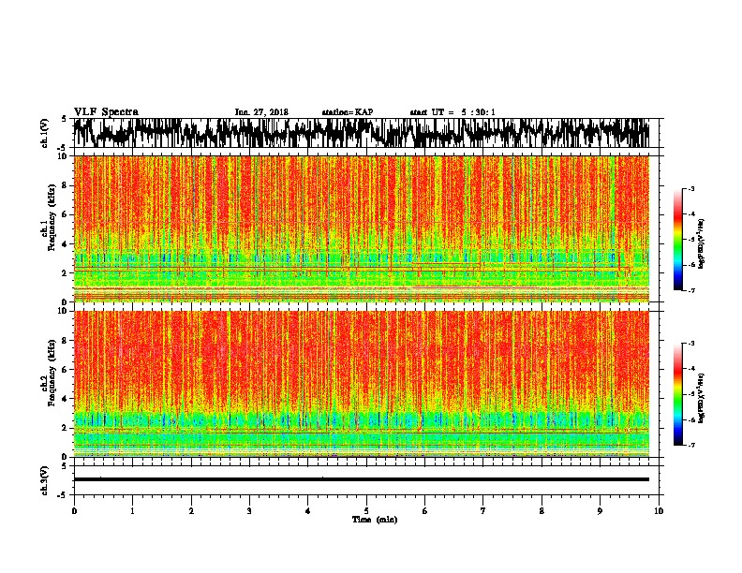Screen dimensions: 742x573
Task: Click the ch.1 colorbar log(PSD) units label
Action: pos(702,244)
